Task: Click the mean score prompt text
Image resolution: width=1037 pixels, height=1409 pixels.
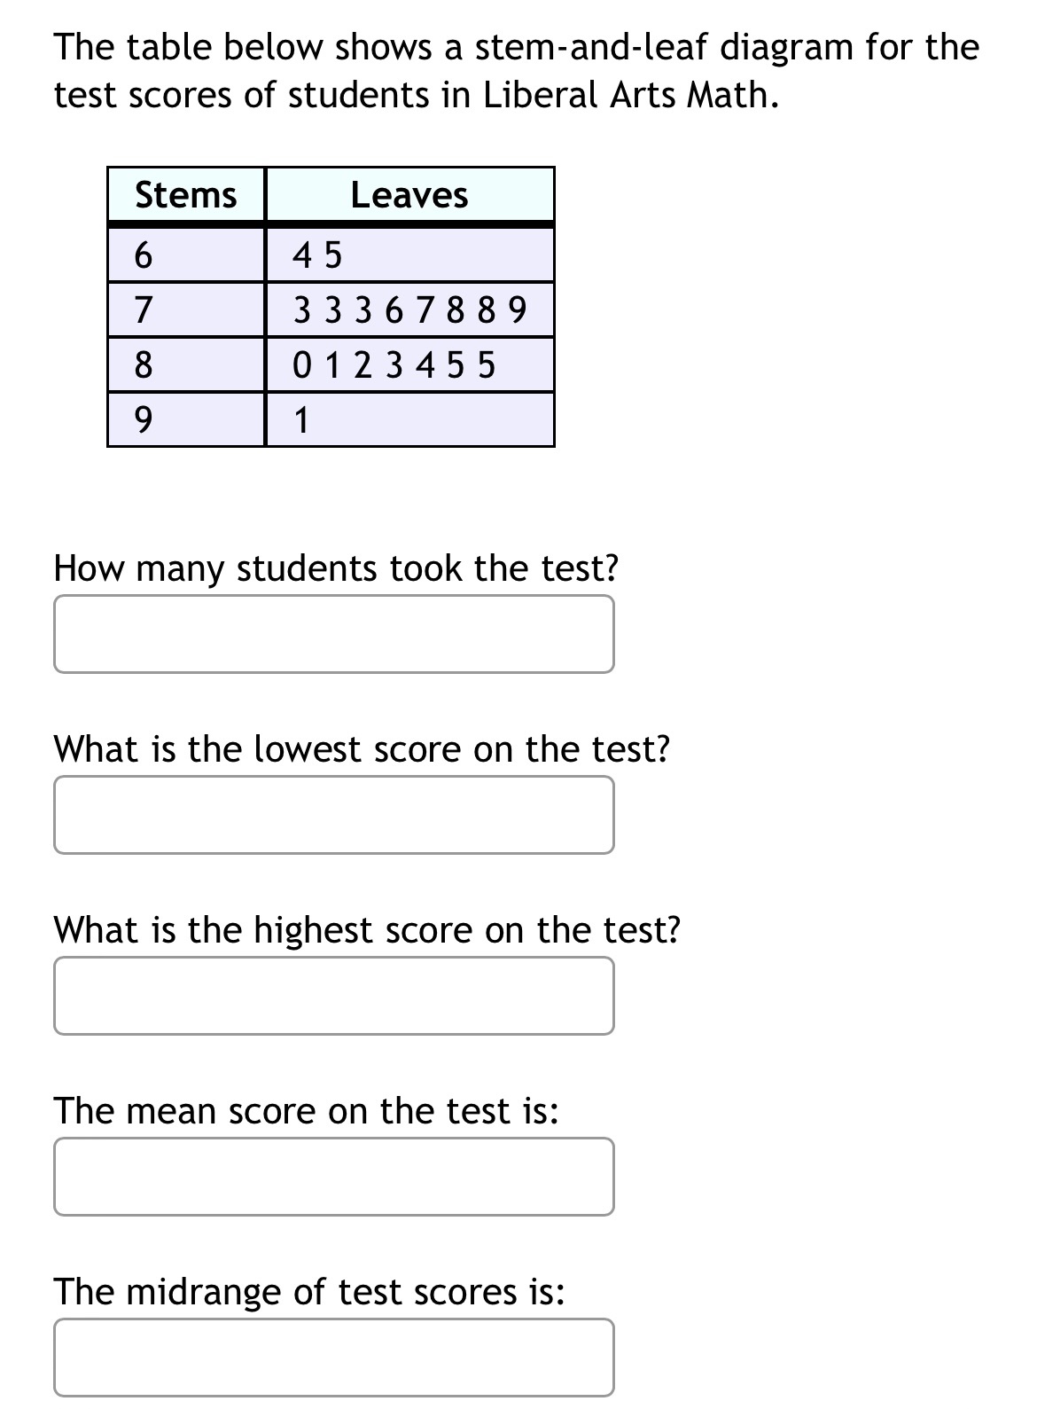Action: pos(306,1111)
